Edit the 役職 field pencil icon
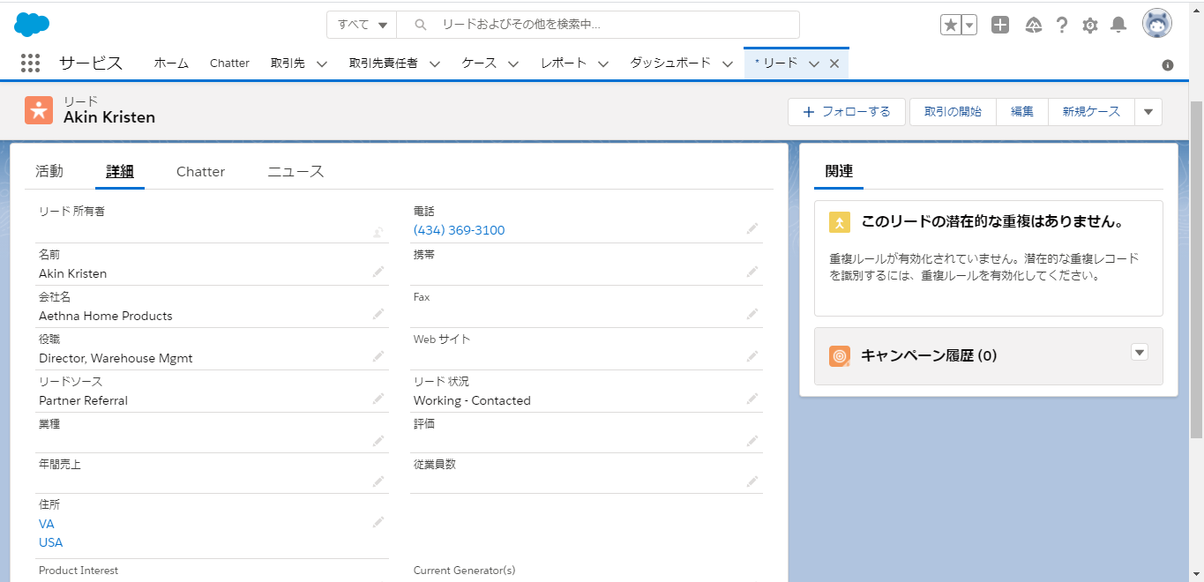Image resolution: width=1204 pixels, height=582 pixels. point(378,357)
